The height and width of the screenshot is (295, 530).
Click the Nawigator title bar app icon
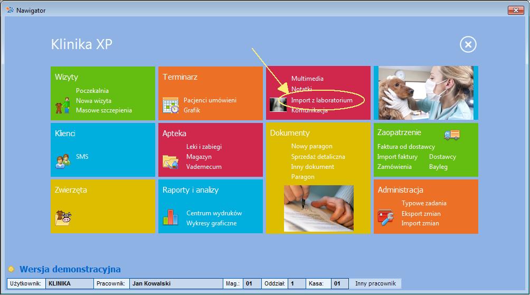[x=10, y=10]
